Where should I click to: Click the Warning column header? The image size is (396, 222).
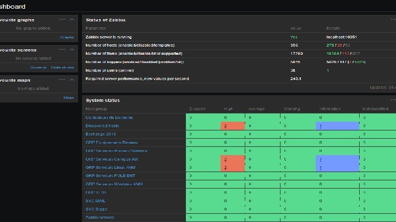click(291, 109)
